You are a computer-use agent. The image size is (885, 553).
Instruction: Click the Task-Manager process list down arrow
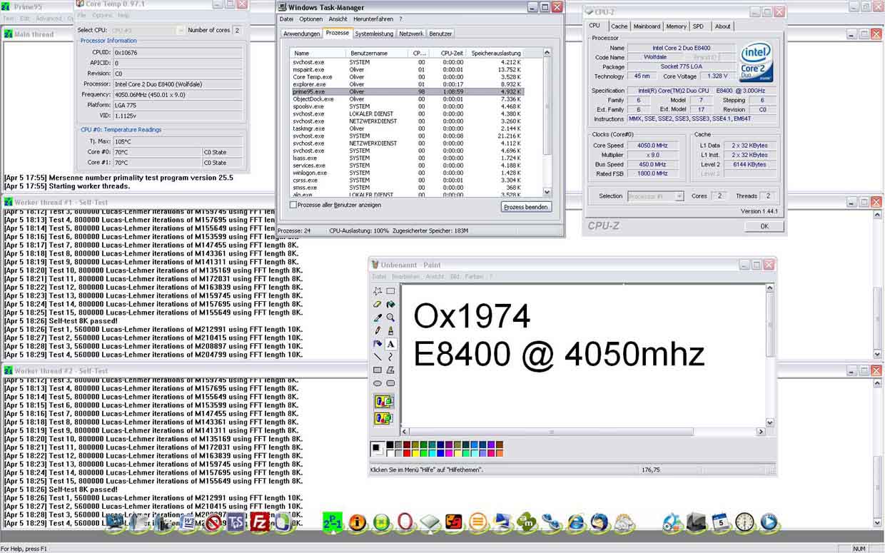tap(547, 192)
